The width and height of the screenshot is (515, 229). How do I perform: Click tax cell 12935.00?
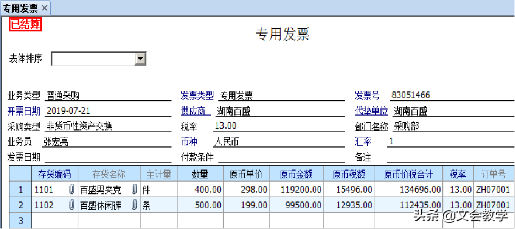pyautogui.click(x=349, y=205)
